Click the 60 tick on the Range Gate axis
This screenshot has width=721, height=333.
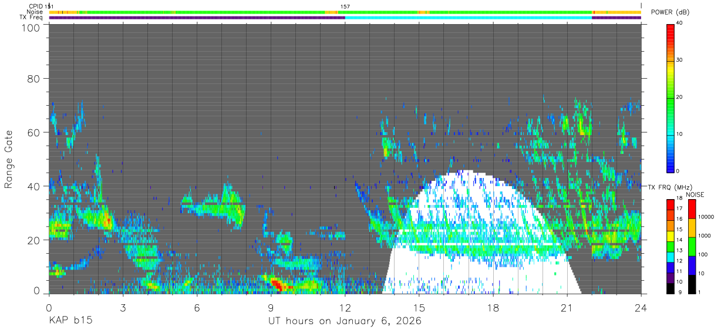33,132
